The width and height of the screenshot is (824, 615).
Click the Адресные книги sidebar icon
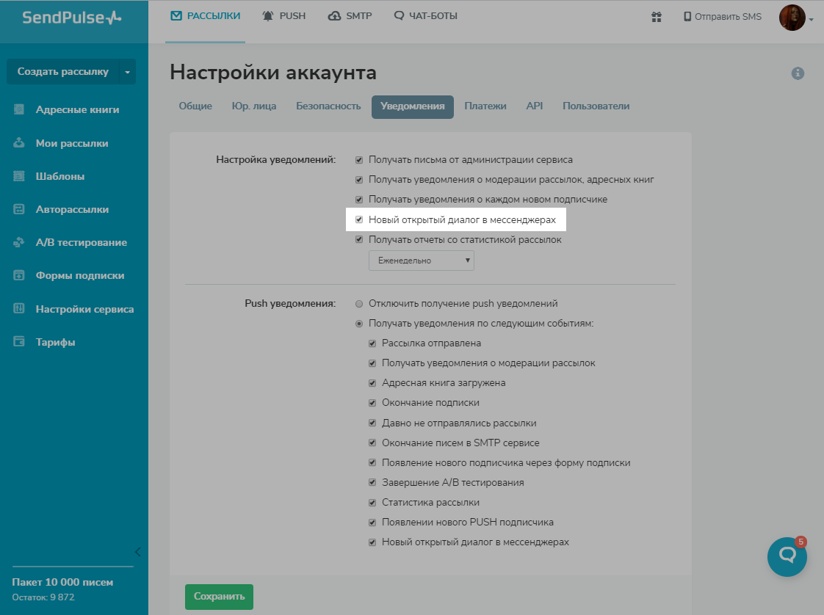pyautogui.click(x=19, y=109)
